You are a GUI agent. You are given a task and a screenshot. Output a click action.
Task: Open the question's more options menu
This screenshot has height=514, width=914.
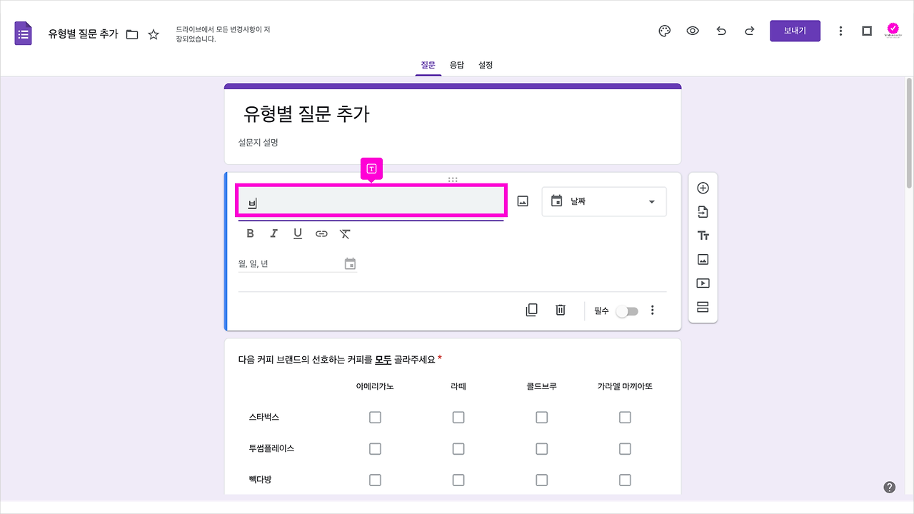(652, 310)
